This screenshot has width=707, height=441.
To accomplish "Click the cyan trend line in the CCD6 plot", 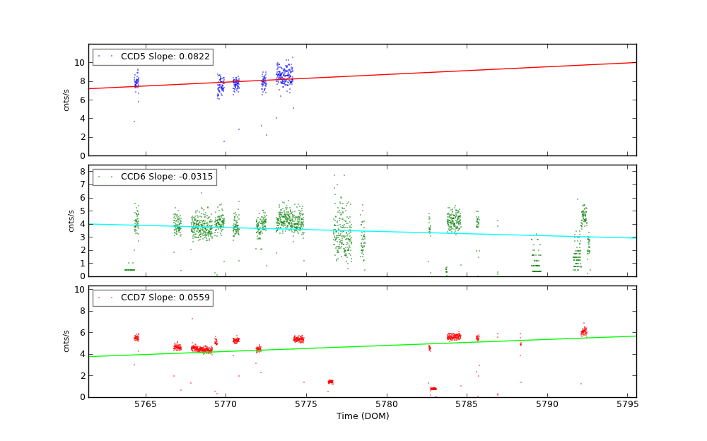I will [x=424, y=231].
